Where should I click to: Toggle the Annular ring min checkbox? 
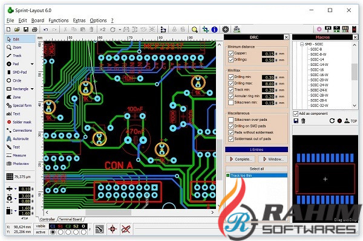point(231,96)
